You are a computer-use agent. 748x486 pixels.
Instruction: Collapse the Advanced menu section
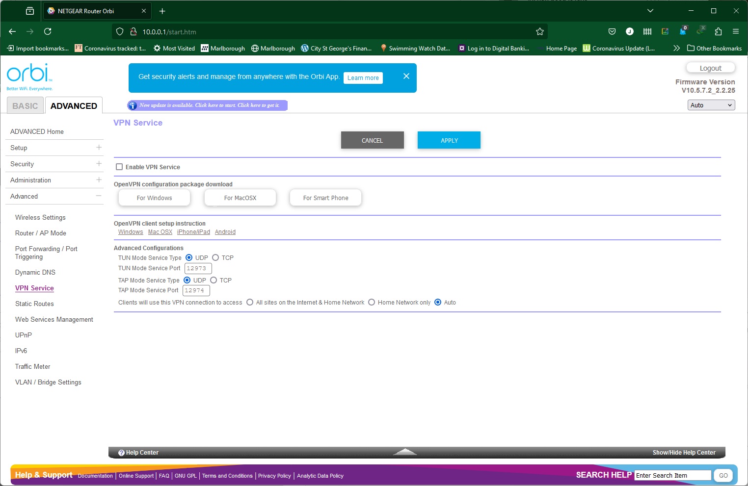tap(99, 196)
